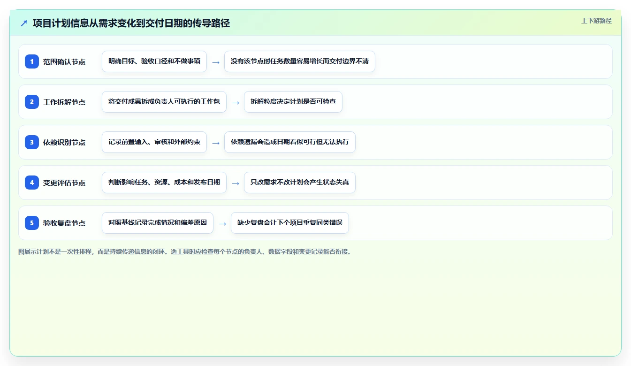
Task: Click the box 没有该节点时任务数量容易增长而交付边界不清
Action: point(300,61)
